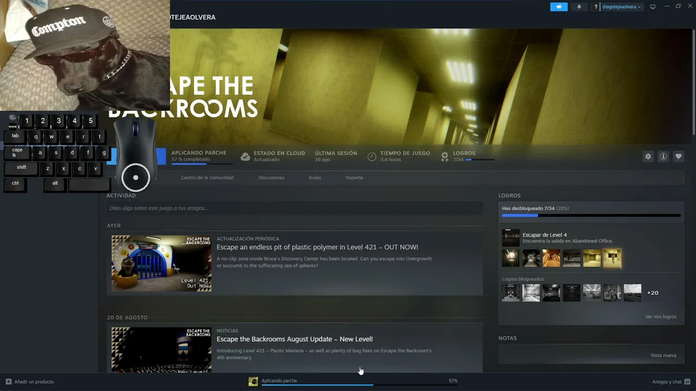Click the Level 421 Out Now news thumbnail
Screen dimensions: 696x391
(x=161, y=263)
